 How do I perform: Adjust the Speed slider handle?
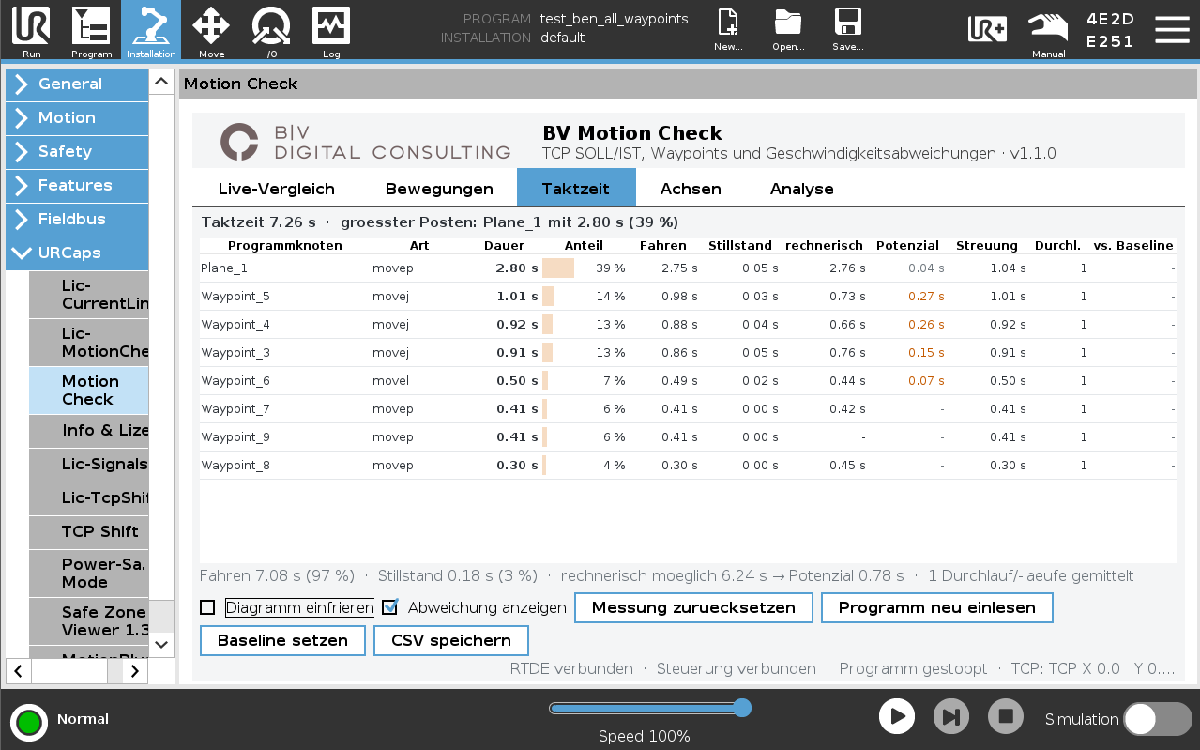click(741, 708)
